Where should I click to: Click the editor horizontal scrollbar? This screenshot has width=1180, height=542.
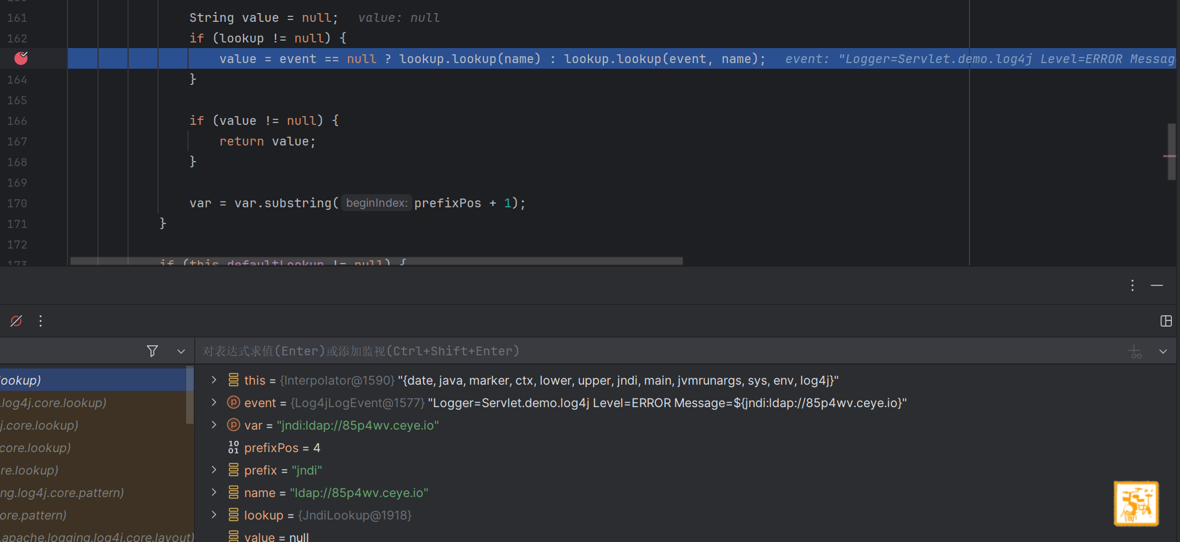[377, 261]
